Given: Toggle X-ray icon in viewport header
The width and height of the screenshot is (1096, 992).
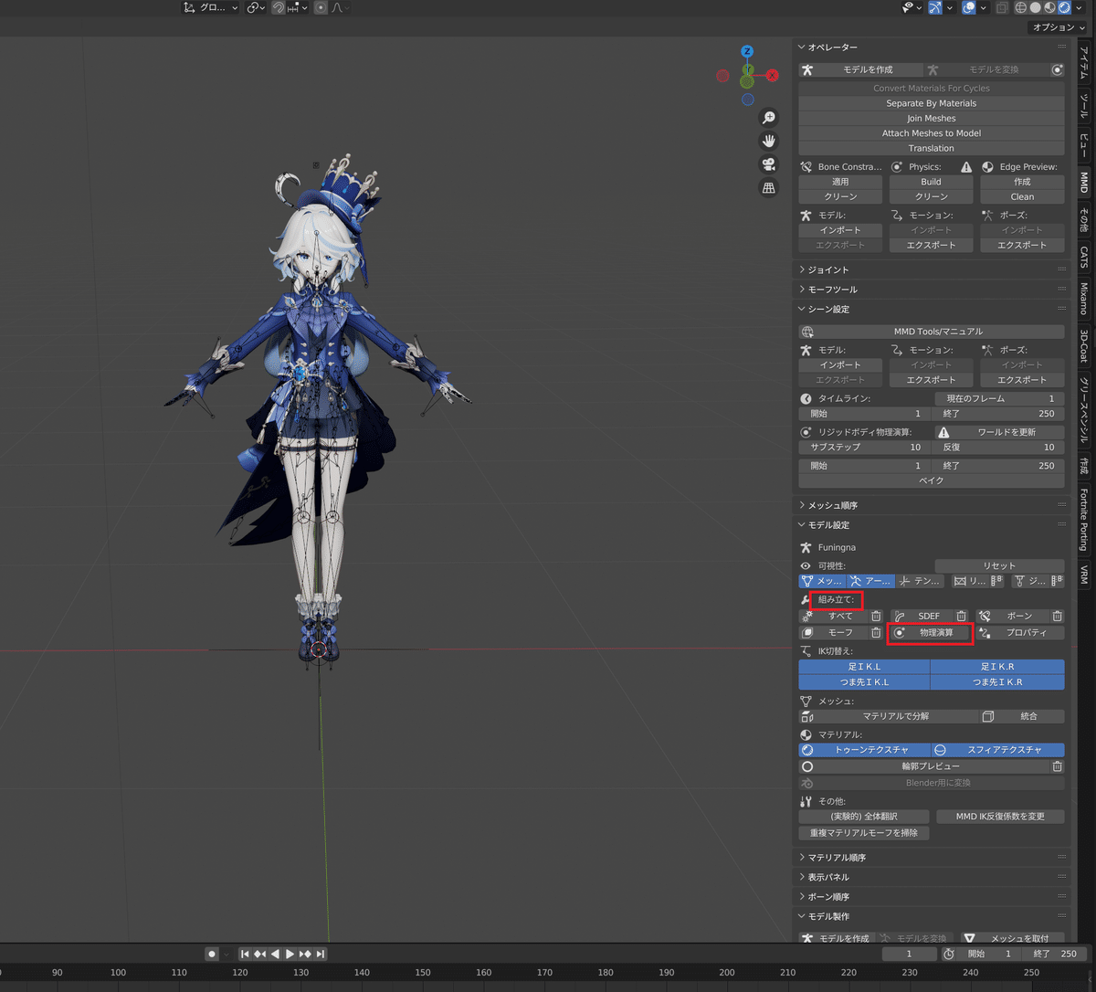Looking at the screenshot, I should click(1003, 7).
